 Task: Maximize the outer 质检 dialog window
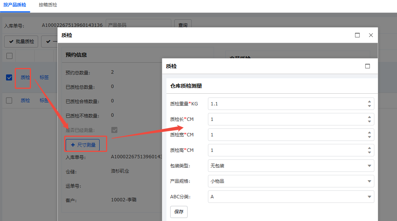click(x=357, y=35)
